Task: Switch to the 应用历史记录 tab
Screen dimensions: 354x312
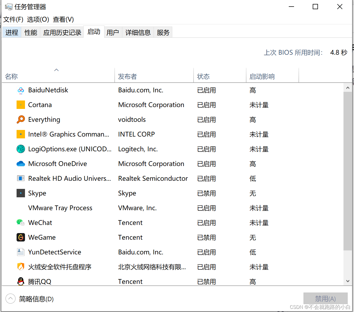Action: 62,32
